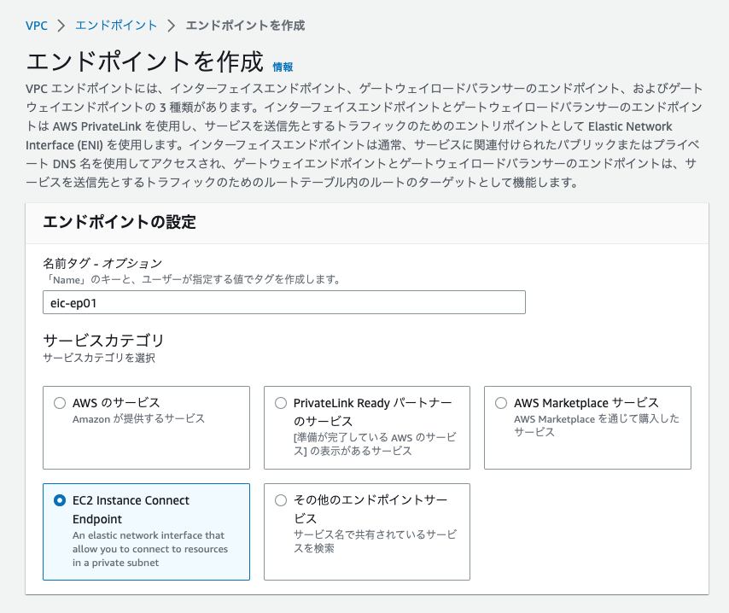Click the PrivateLink Ready partner service card

tap(366, 427)
